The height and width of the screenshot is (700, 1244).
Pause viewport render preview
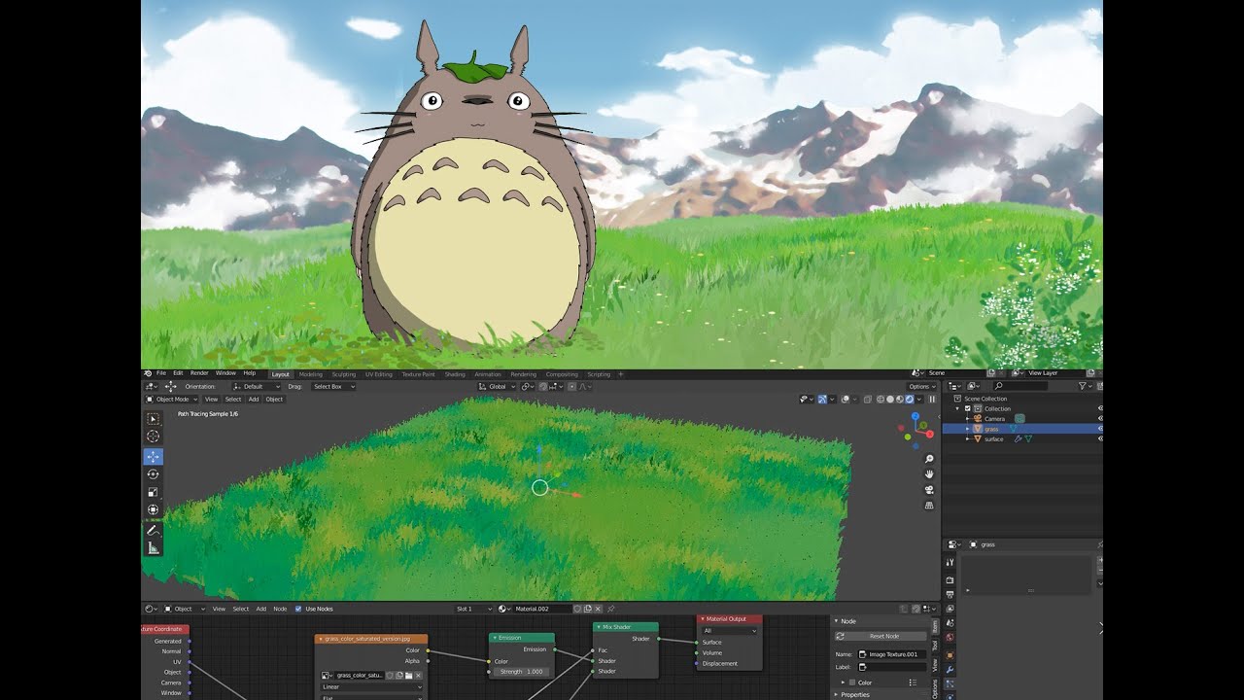[932, 400]
